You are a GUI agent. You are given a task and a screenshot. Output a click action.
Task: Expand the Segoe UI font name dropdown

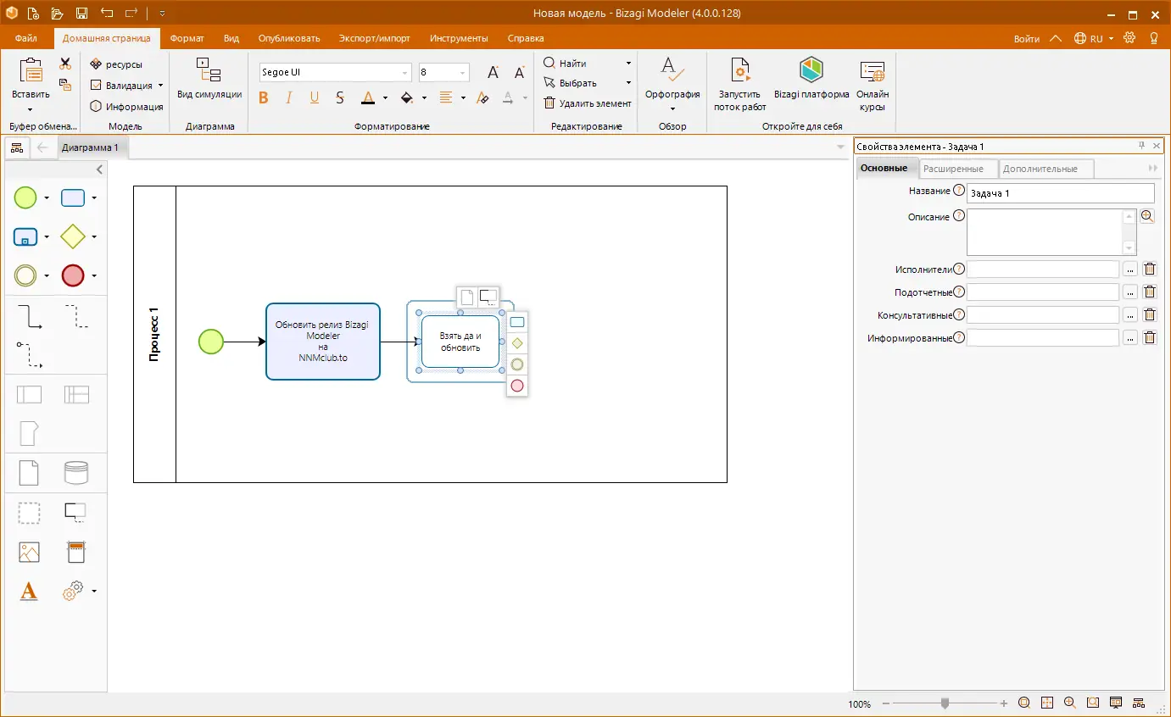pos(404,73)
